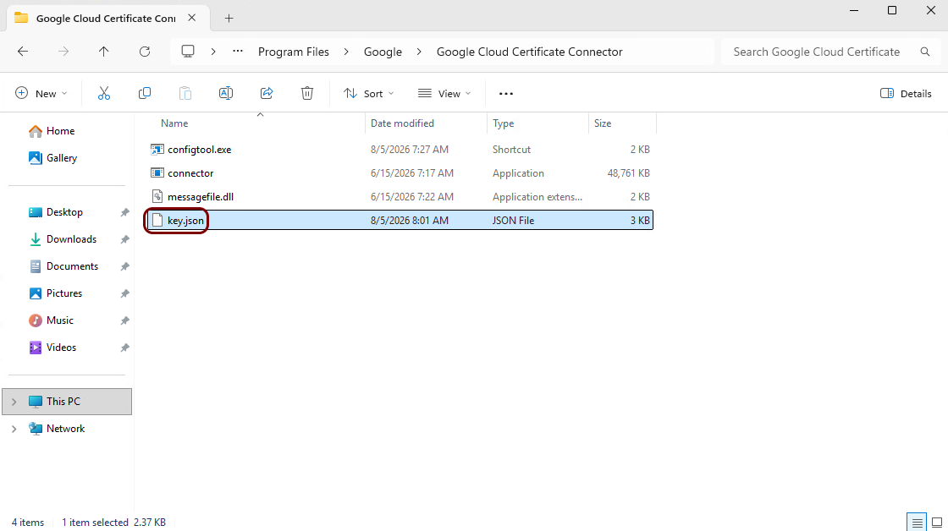The height and width of the screenshot is (531, 948).
Task: Expand This PC tree node
Action: point(14,402)
